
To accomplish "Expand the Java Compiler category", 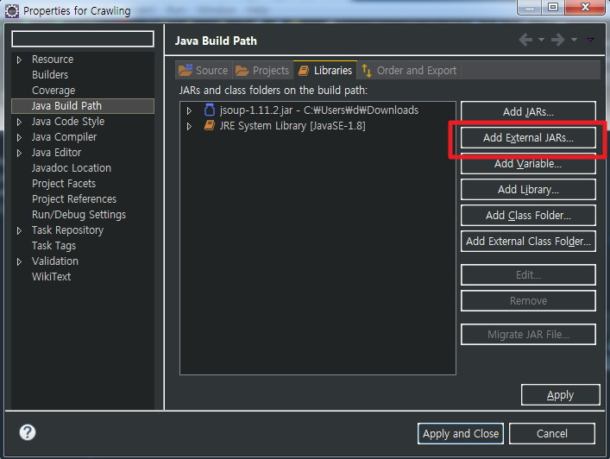I will coord(19,138).
